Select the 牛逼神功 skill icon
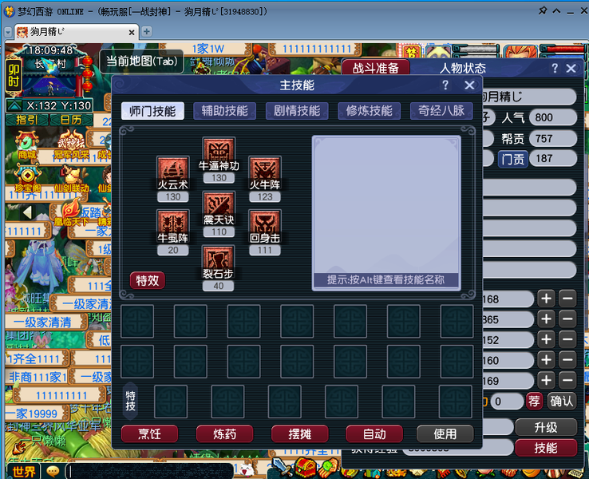This screenshot has width=589, height=479. (x=219, y=154)
